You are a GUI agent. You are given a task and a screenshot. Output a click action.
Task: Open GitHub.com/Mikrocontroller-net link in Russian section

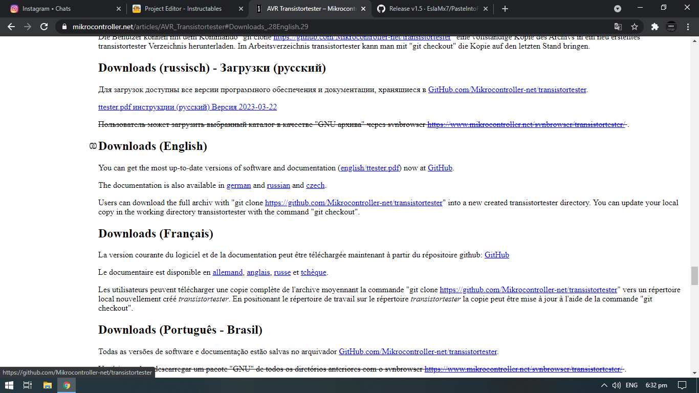tap(507, 90)
